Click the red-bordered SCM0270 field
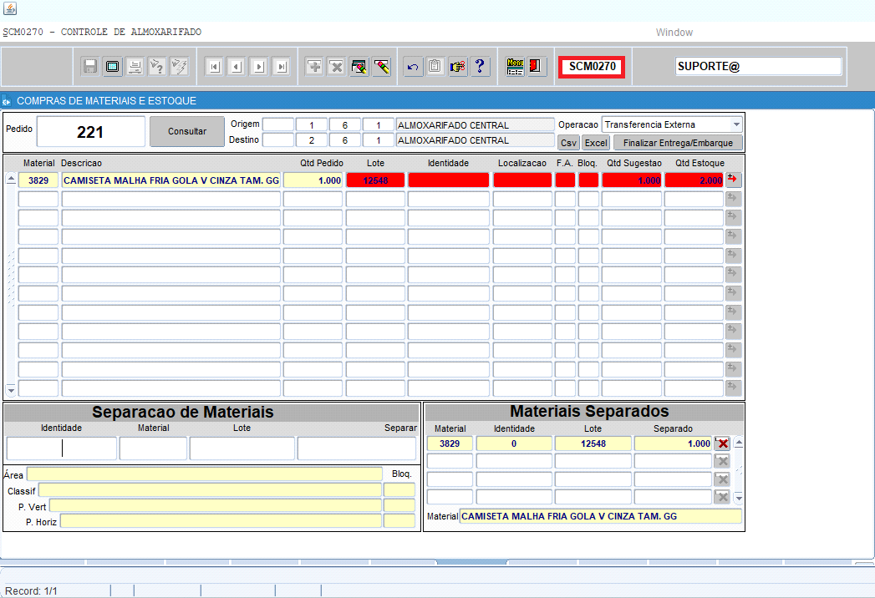This screenshot has width=875, height=598. click(592, 67)
